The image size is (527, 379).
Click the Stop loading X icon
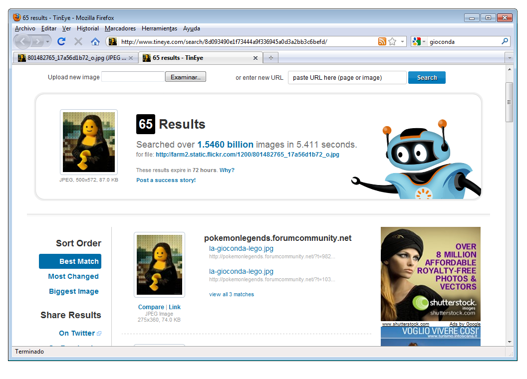point(78,41)
